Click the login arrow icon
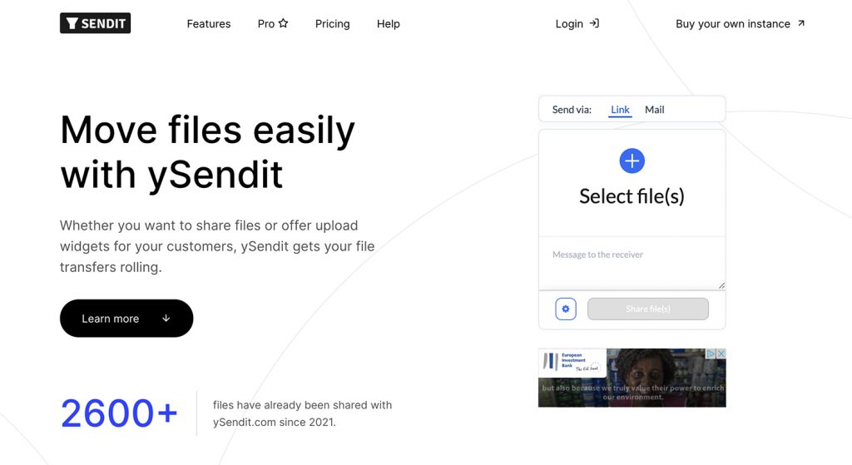This screenshot has width=852, height=465. tap(594, 23)
